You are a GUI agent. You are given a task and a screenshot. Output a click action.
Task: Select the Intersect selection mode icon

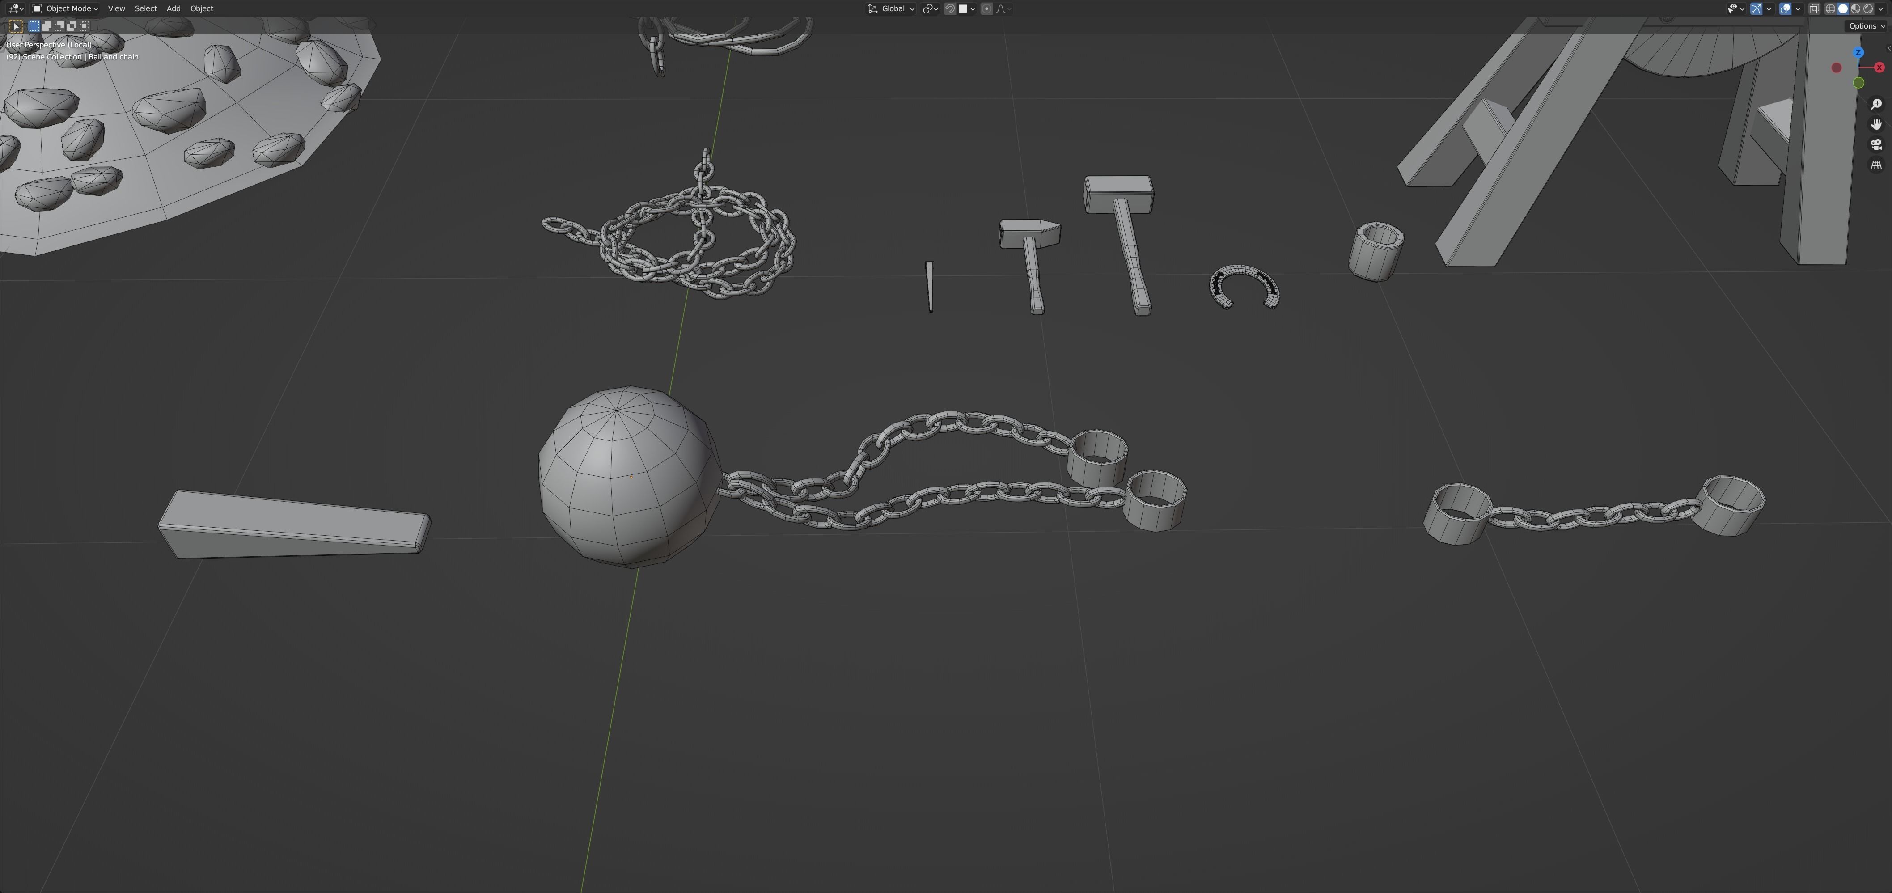84,26
